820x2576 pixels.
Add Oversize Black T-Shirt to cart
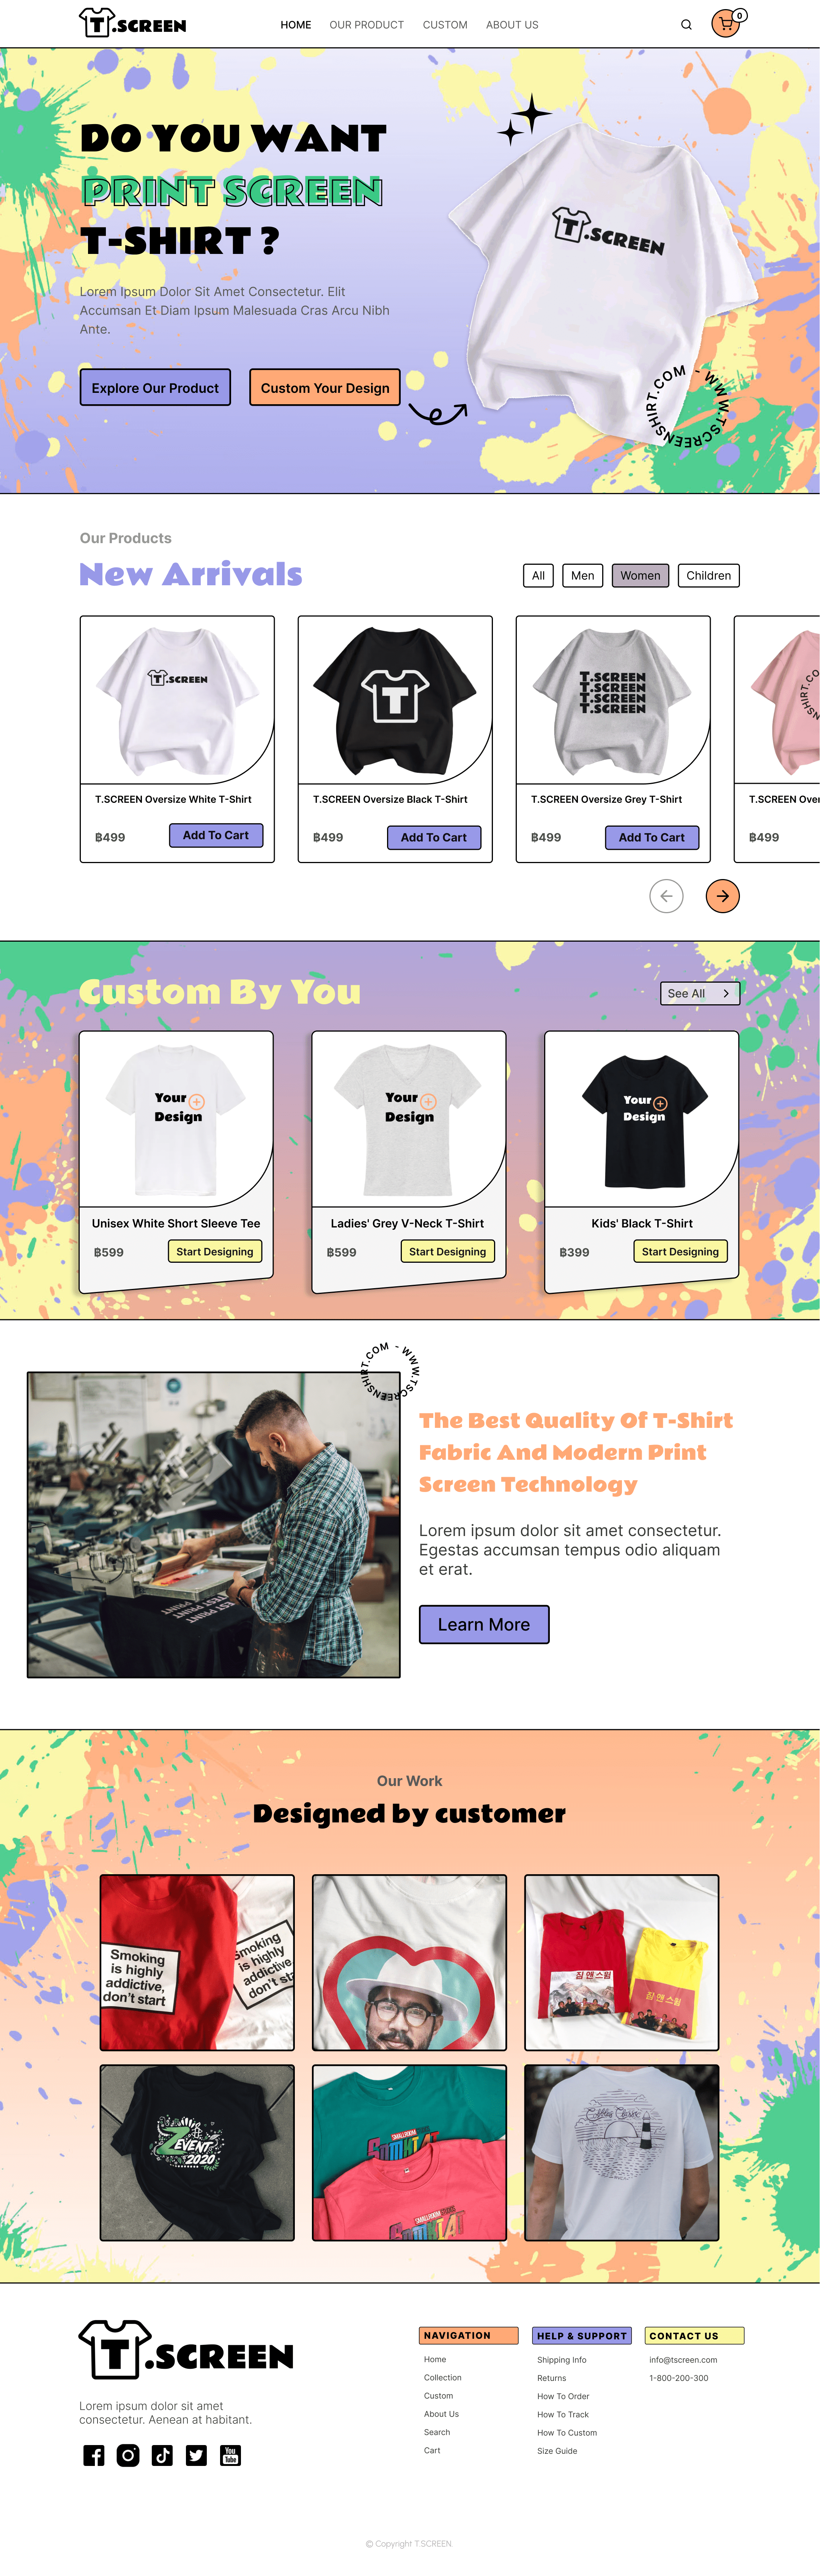434,837
